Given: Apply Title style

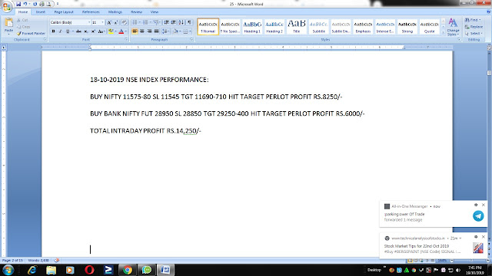Looking at the screenshot, I should (297, 27).
